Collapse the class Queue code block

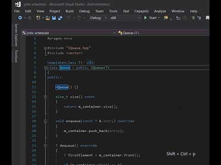[x=45, y=68]
